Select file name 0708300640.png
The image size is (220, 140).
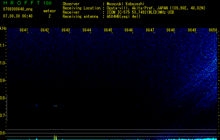pyautogui.click(x=18, y=9)
